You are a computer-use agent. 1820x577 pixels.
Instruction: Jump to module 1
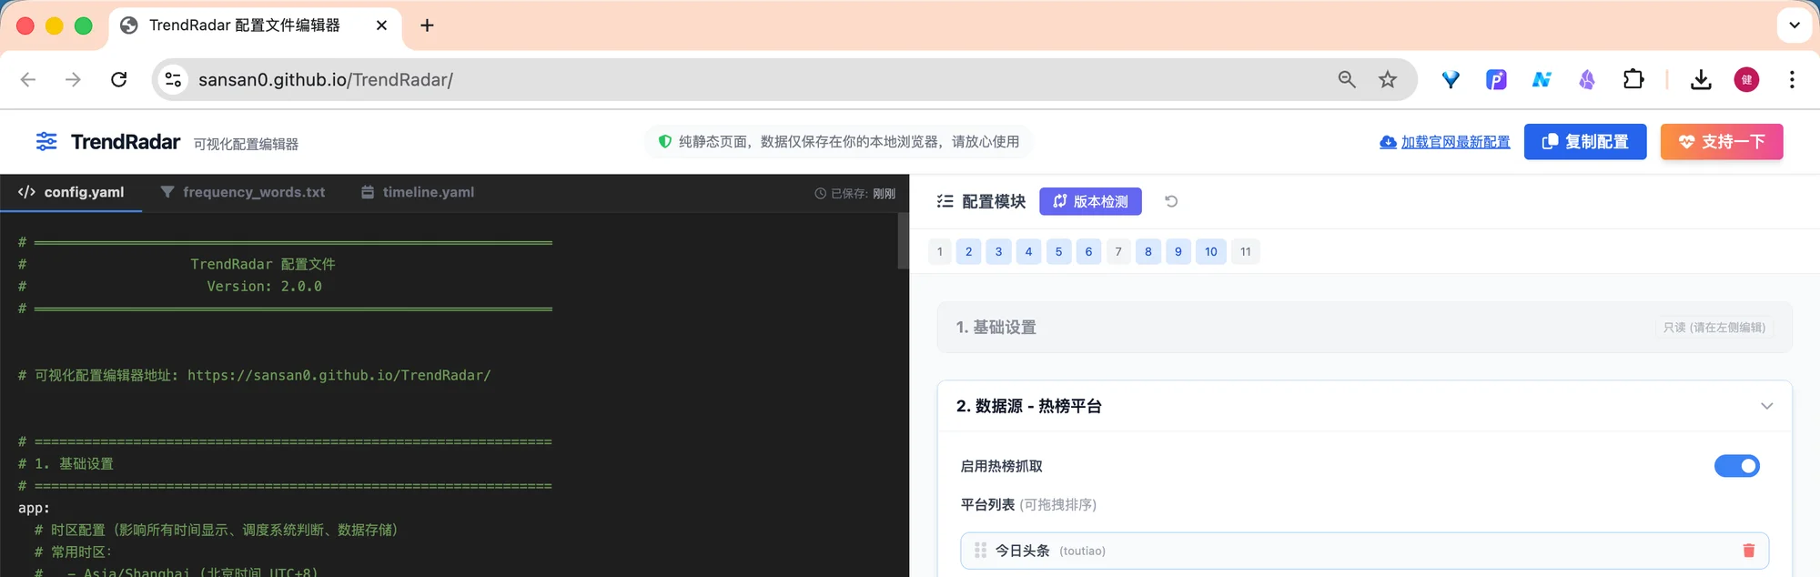(x=940, y=252)
